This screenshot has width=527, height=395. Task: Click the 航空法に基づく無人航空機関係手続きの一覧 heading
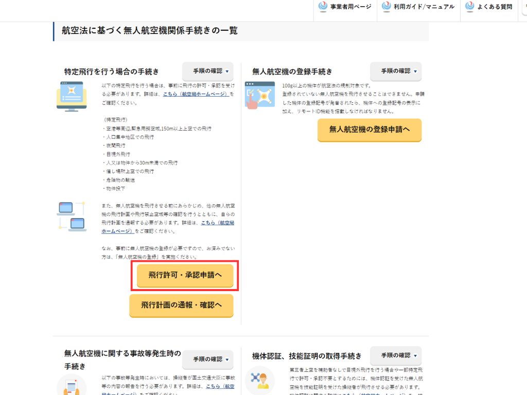[x=150, y=31]
